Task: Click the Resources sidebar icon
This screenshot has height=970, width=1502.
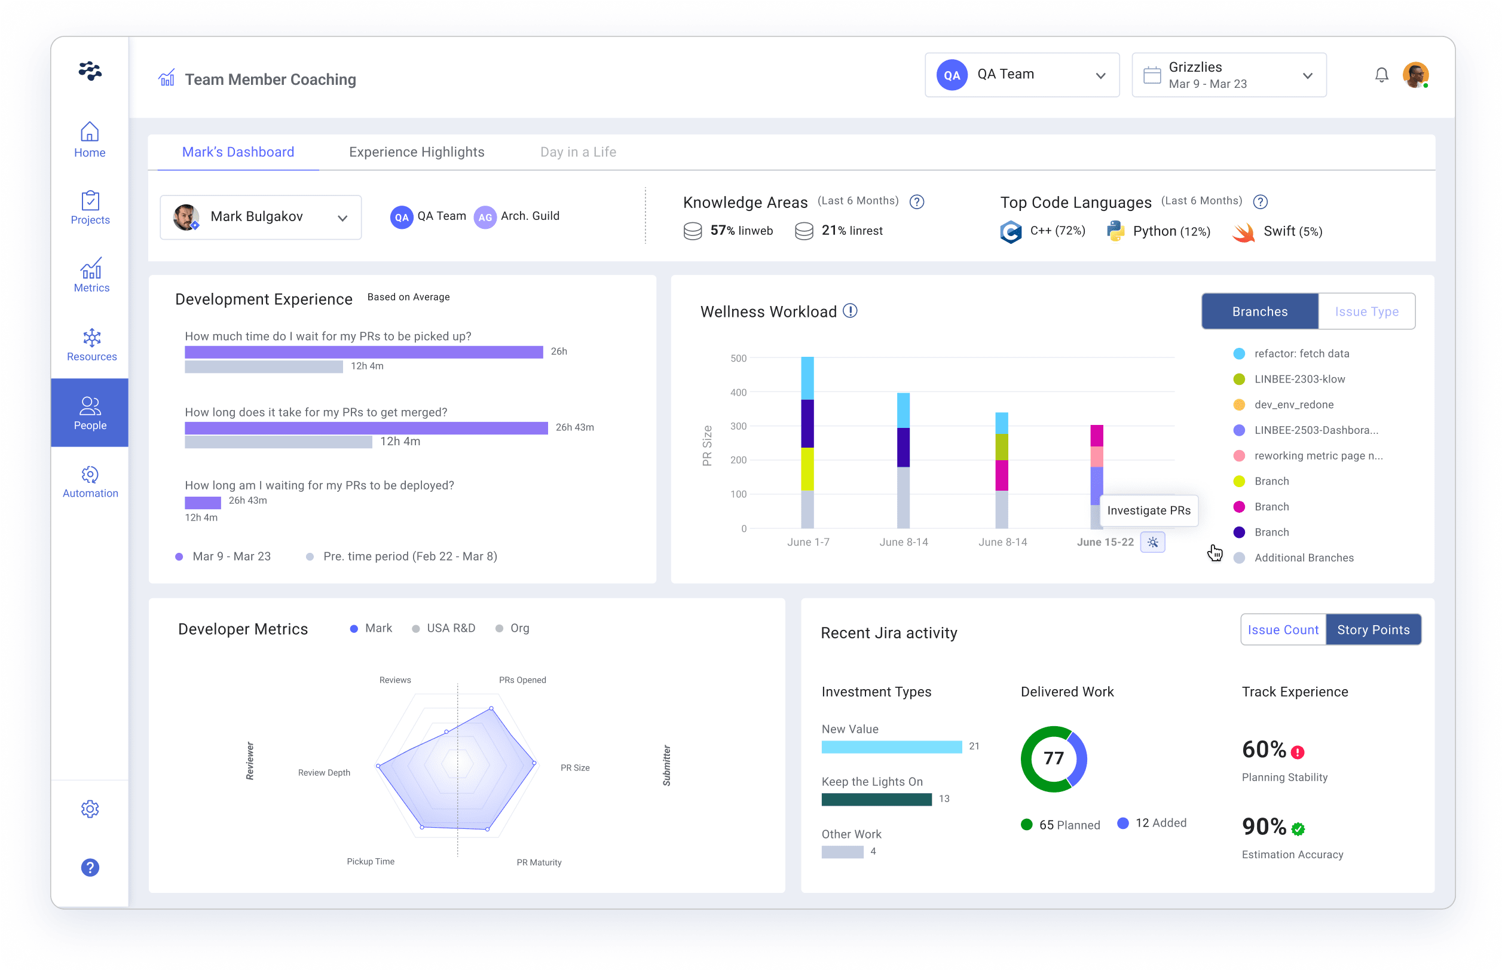Action: 90,344
